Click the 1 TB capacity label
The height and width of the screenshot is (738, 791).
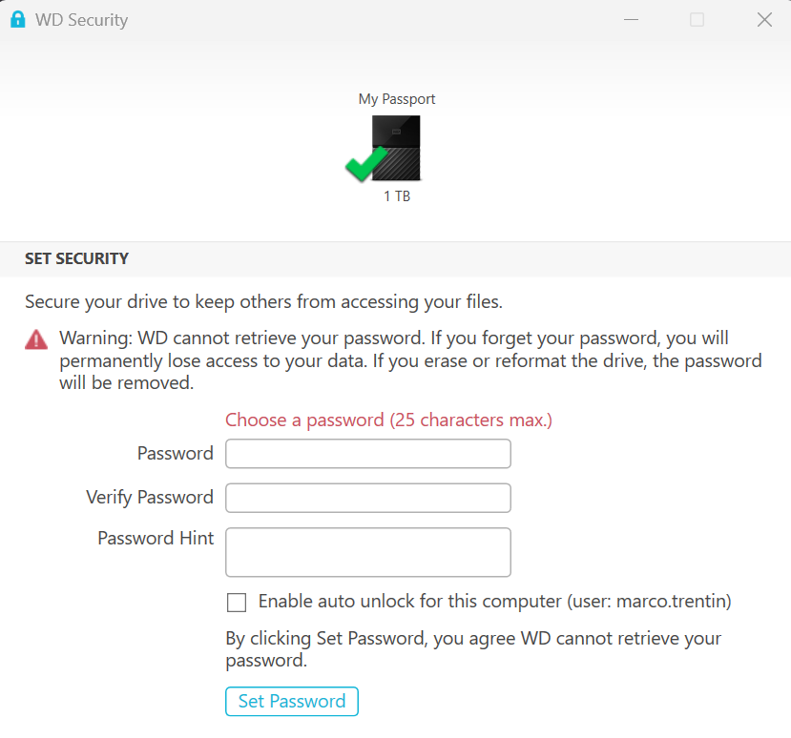click(x=396, y=195)
